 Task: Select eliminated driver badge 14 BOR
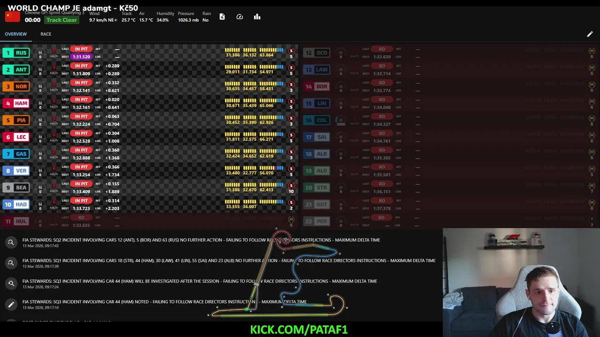point(316,87)
